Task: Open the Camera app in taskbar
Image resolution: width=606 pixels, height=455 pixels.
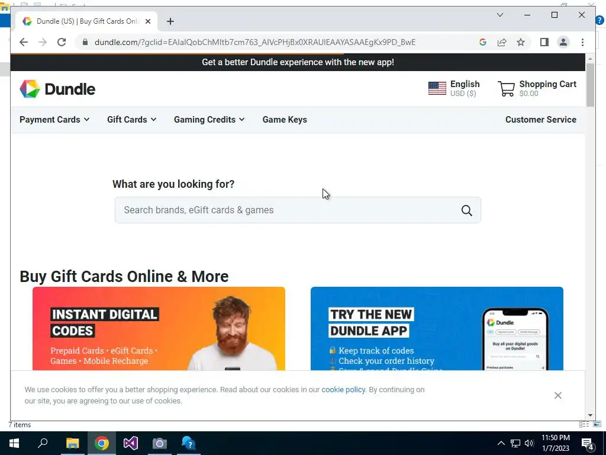Action: [159, 443]
